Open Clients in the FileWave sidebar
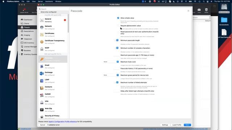 (x=25, y=23)
